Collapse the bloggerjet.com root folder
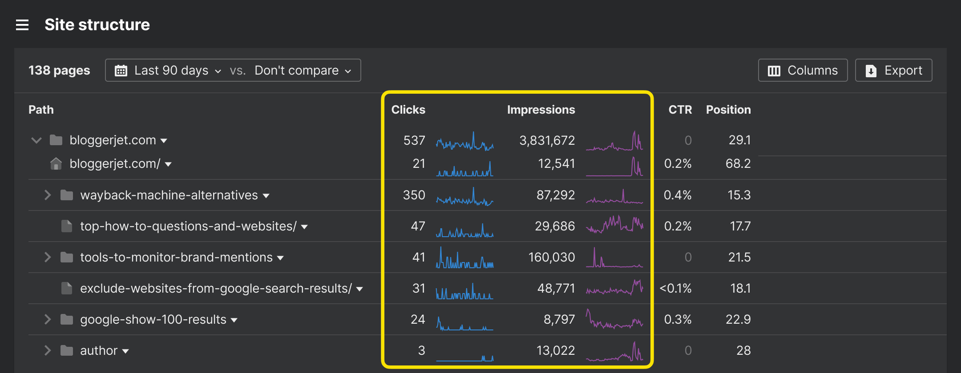The width and height of the screenshot is (961, 373). point(36,140)
